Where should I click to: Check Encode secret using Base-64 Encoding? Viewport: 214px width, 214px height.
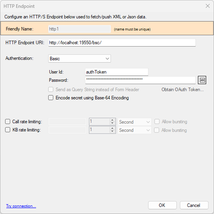pyautogui.click(x=51, y=98)
